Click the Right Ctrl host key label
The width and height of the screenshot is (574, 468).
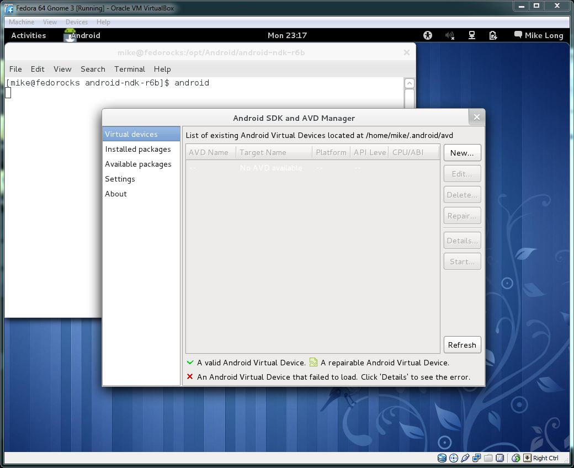pos(545,458)
